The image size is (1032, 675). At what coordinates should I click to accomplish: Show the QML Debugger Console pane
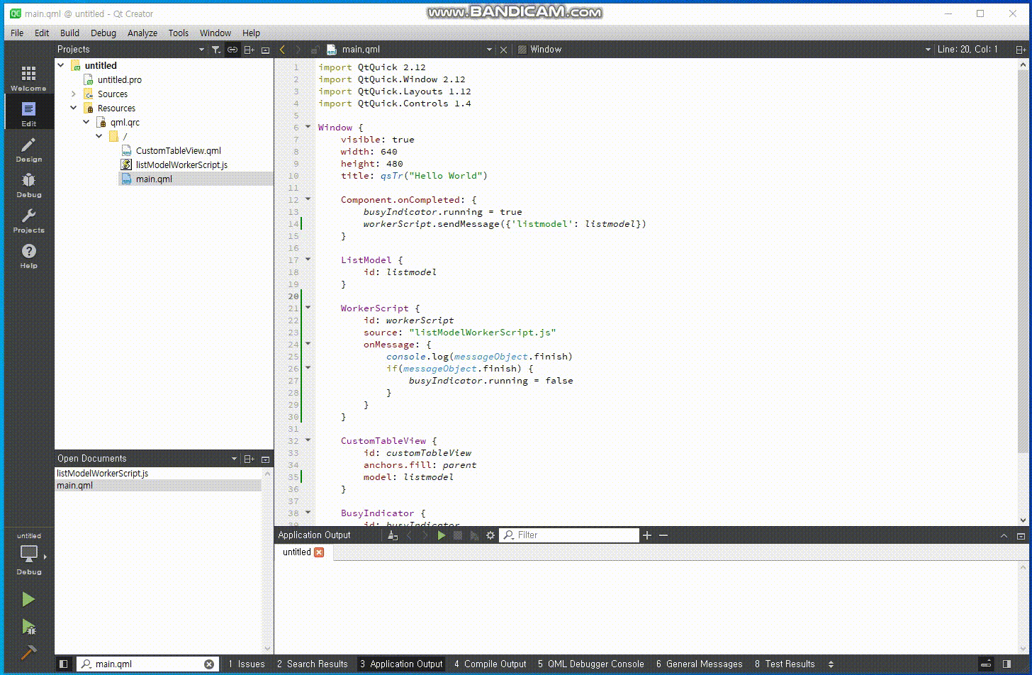pos(590,664)
